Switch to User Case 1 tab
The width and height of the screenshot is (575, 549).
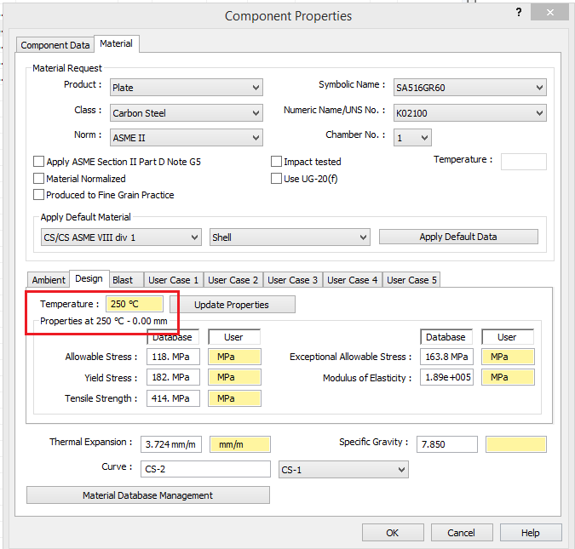(x=173, y=280)
